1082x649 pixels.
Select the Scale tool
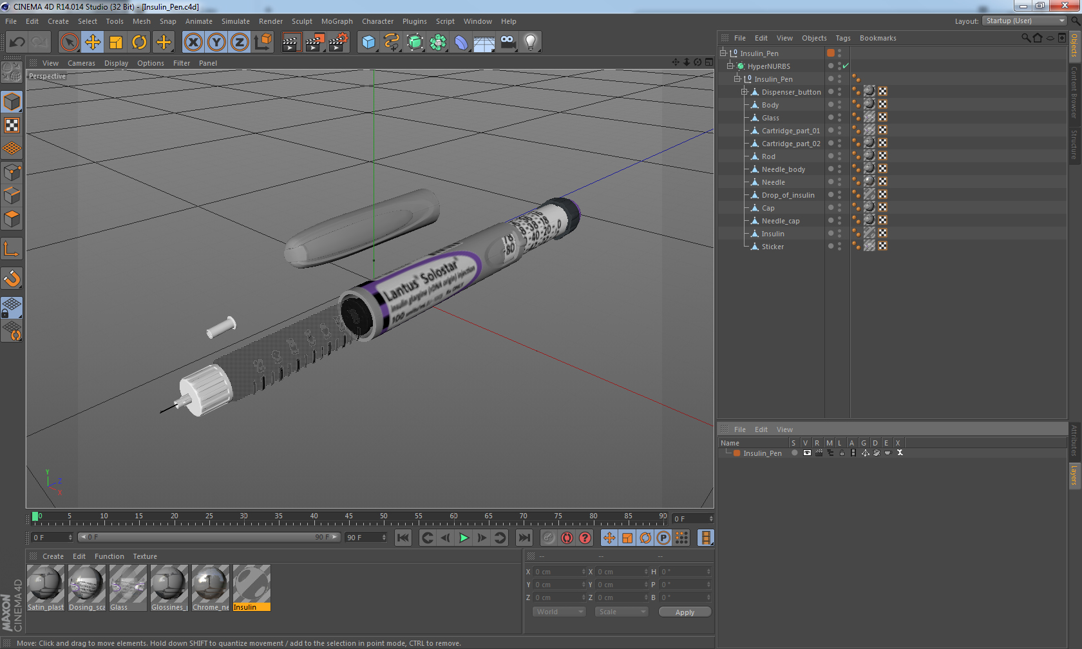click(x=116, y=42)
